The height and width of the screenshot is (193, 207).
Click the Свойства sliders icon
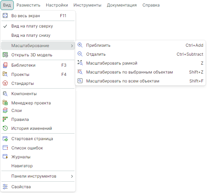click(x=5, y=187)
